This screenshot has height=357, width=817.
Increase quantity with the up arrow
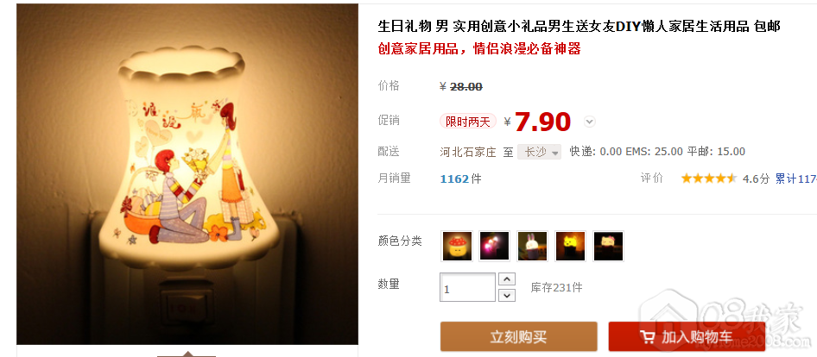507,279
